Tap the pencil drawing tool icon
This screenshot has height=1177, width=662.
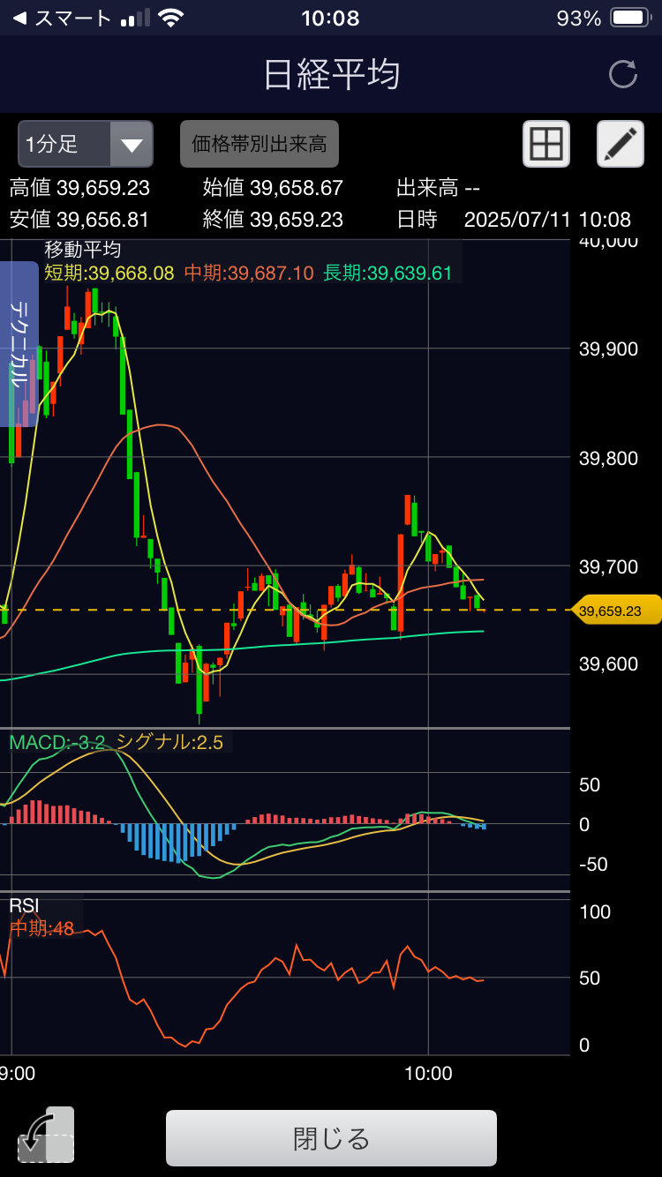(x=621, y=144)
